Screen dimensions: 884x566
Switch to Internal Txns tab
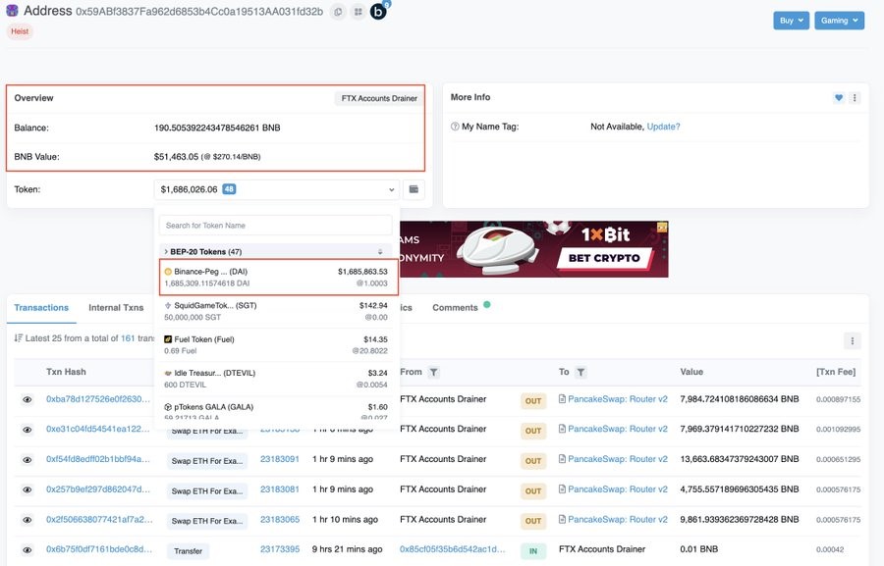point(116,308)
